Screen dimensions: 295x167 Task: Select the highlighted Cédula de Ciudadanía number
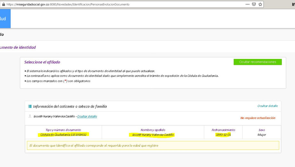tap(63, 135)
